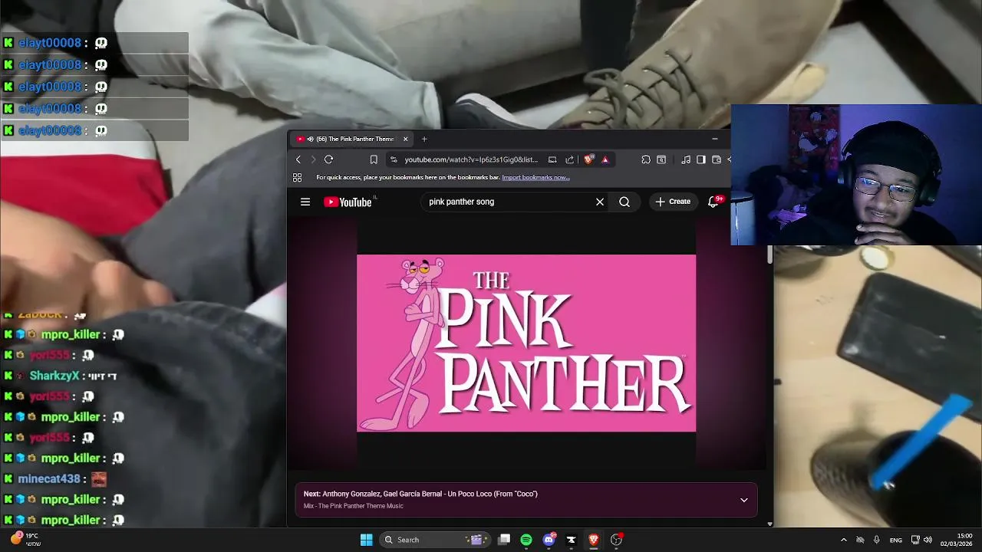The image size is (982, 552).
Task: Click chat username minecat438
Action: click(x=49, y=478)
